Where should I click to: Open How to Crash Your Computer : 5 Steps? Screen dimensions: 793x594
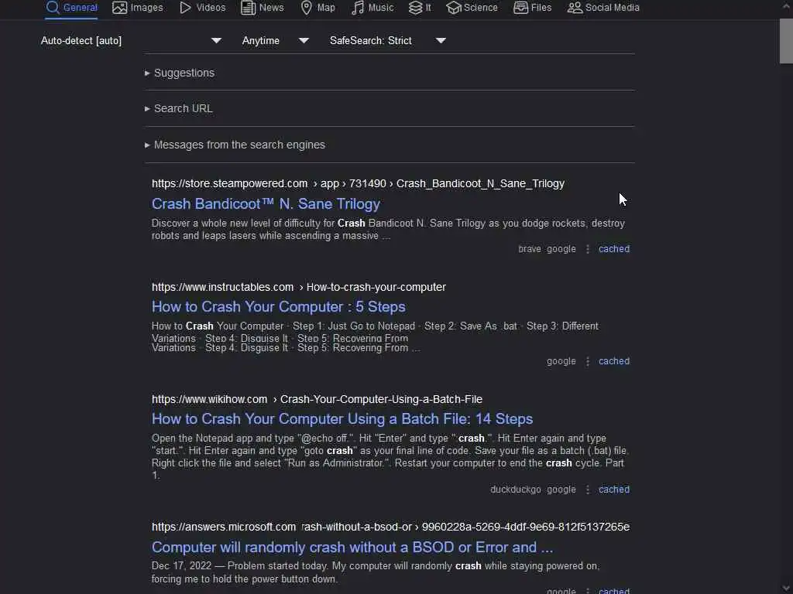tap(279, 306)
